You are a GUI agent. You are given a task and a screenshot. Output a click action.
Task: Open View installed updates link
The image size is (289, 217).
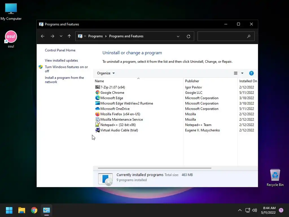tap(61, 60)
